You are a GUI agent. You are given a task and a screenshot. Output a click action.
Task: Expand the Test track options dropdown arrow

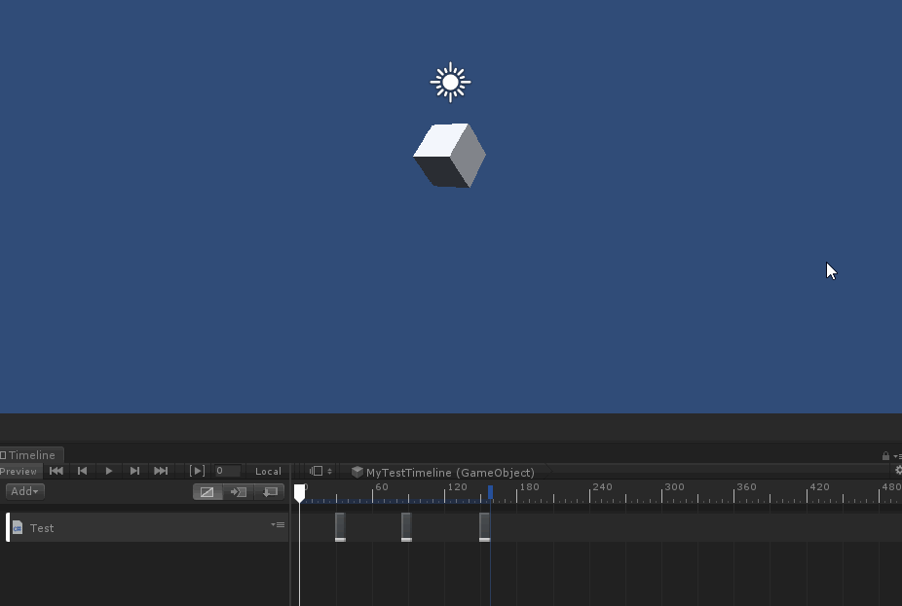click(272, 525)
